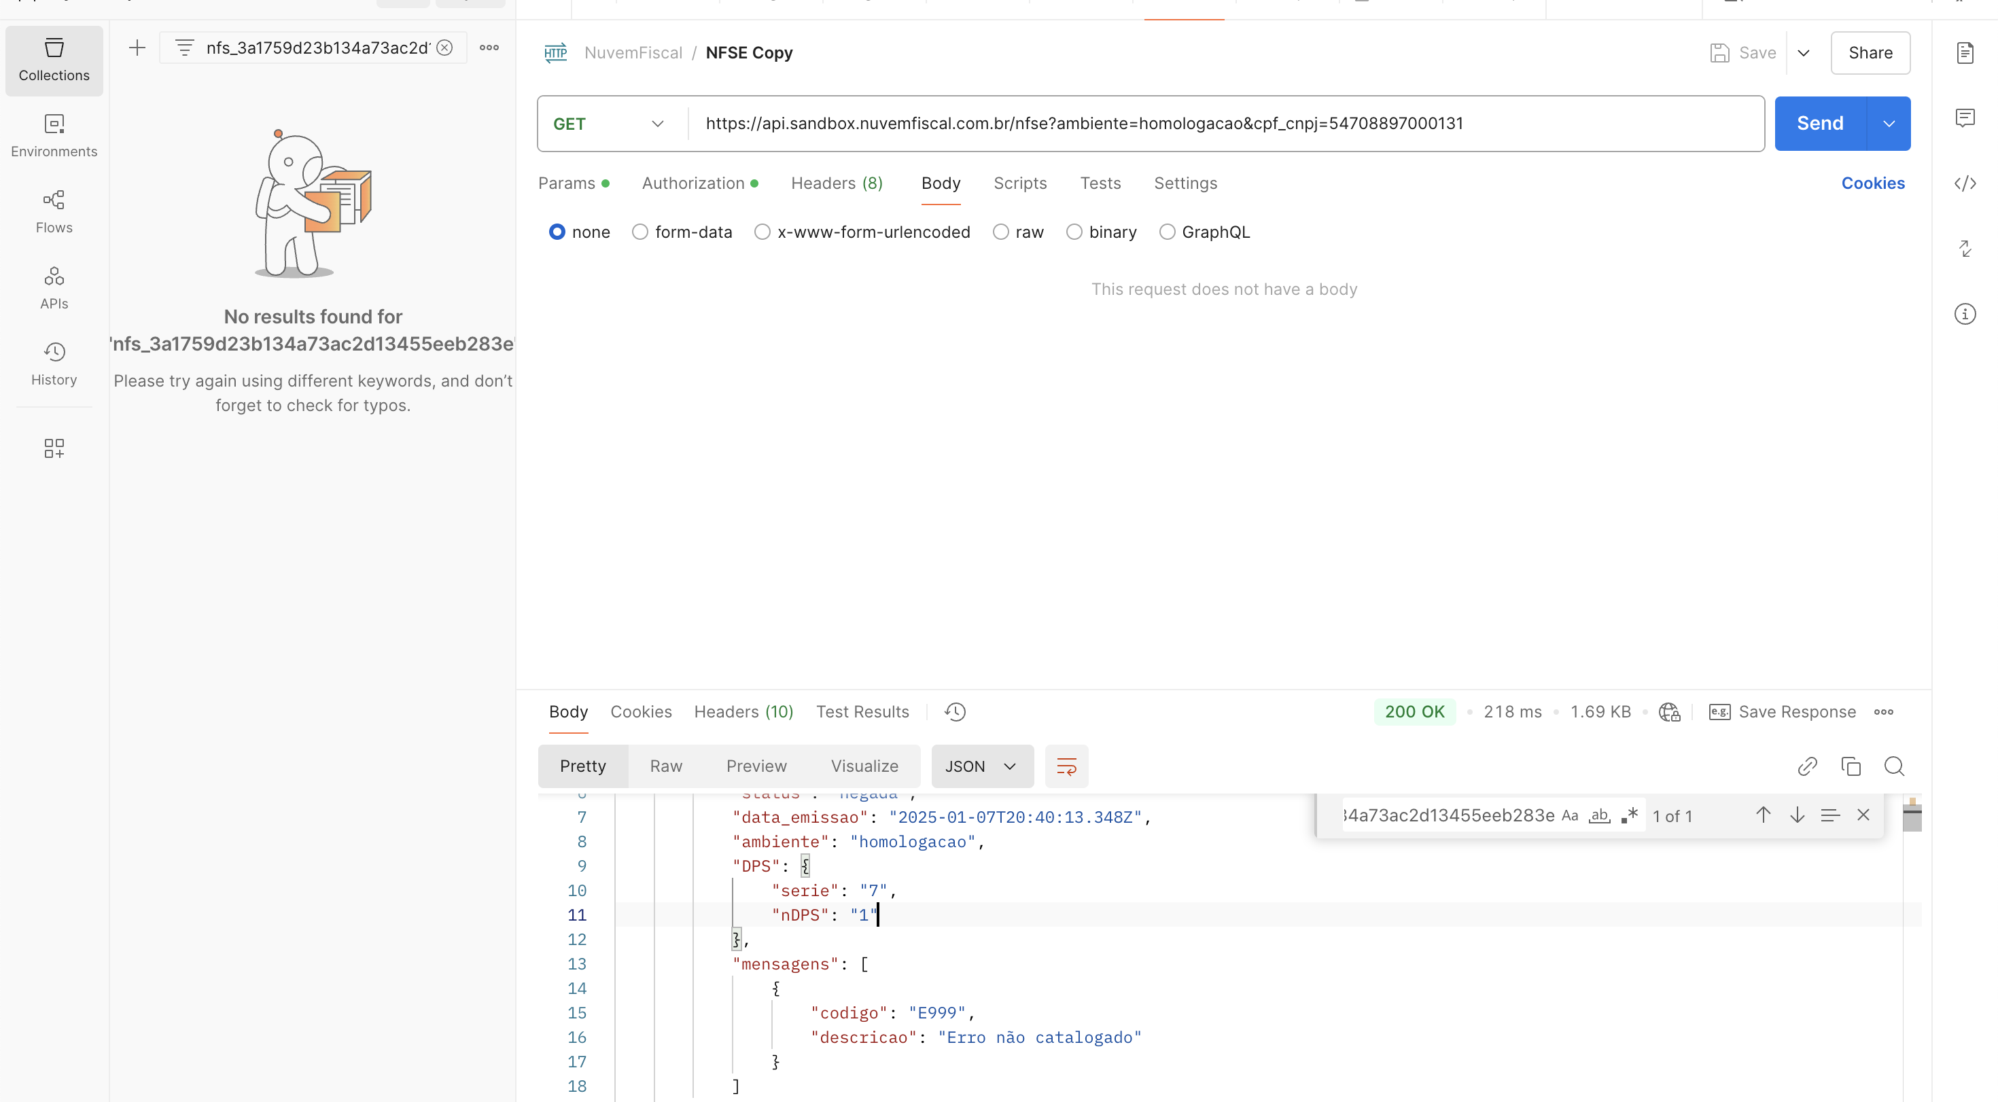The width and height of the screenshot is (1998, 1102).
Task: Create new collection with plus icon
Action: tap(137, 48)
